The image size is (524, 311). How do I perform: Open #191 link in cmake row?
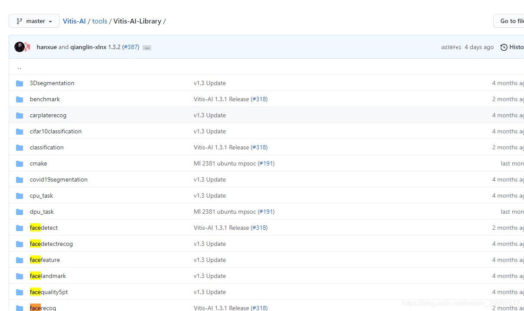tap(266, 163)
